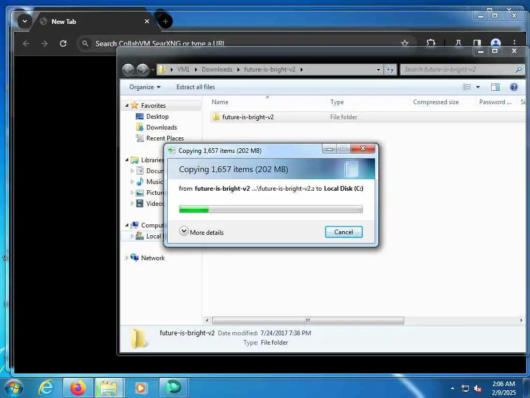Minimize the Copying dialog
Image resolution: width=530 pixels, height=398 pixels.
click(x=330, y=149)
